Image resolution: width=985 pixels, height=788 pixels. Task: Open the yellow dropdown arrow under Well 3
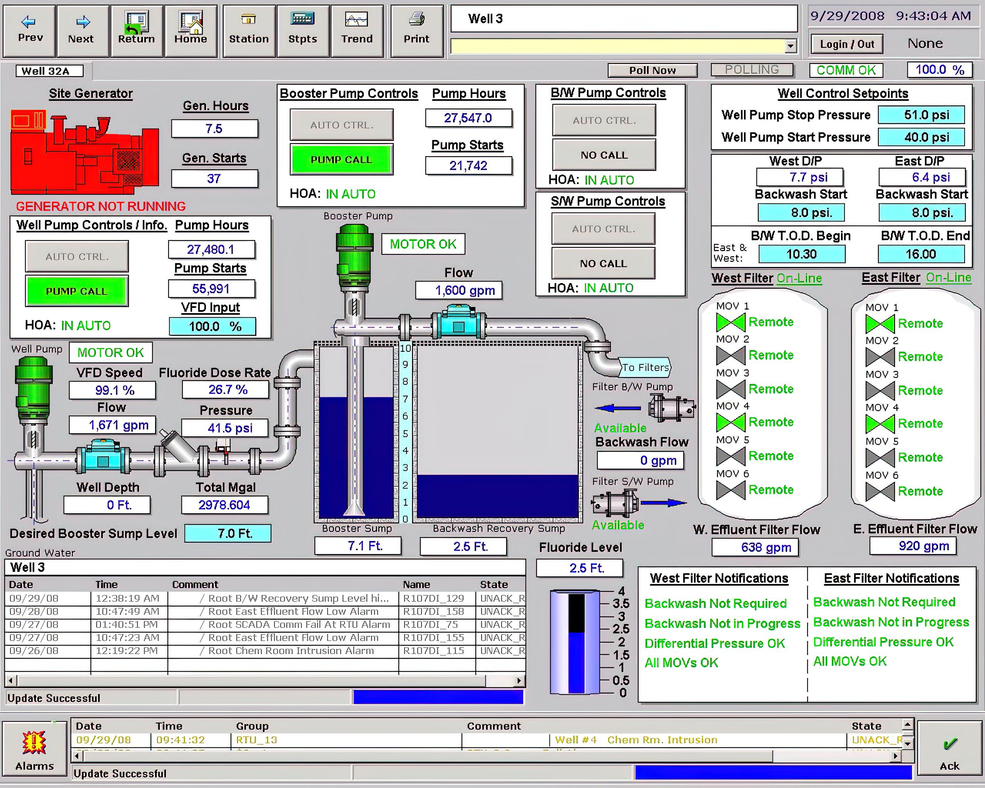(791, 46)
